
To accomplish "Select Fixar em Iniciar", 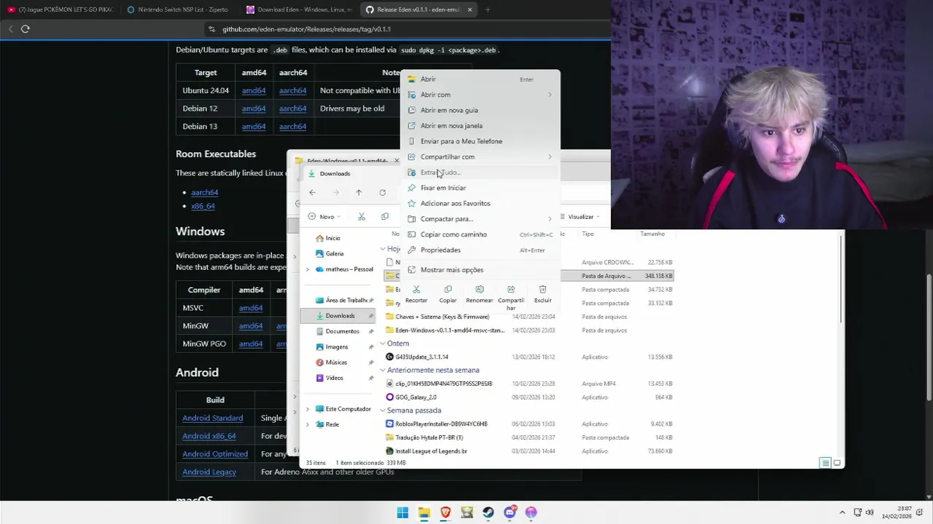I will [480, 188].
